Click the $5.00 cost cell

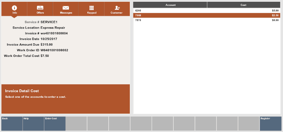tap(275, 11)
